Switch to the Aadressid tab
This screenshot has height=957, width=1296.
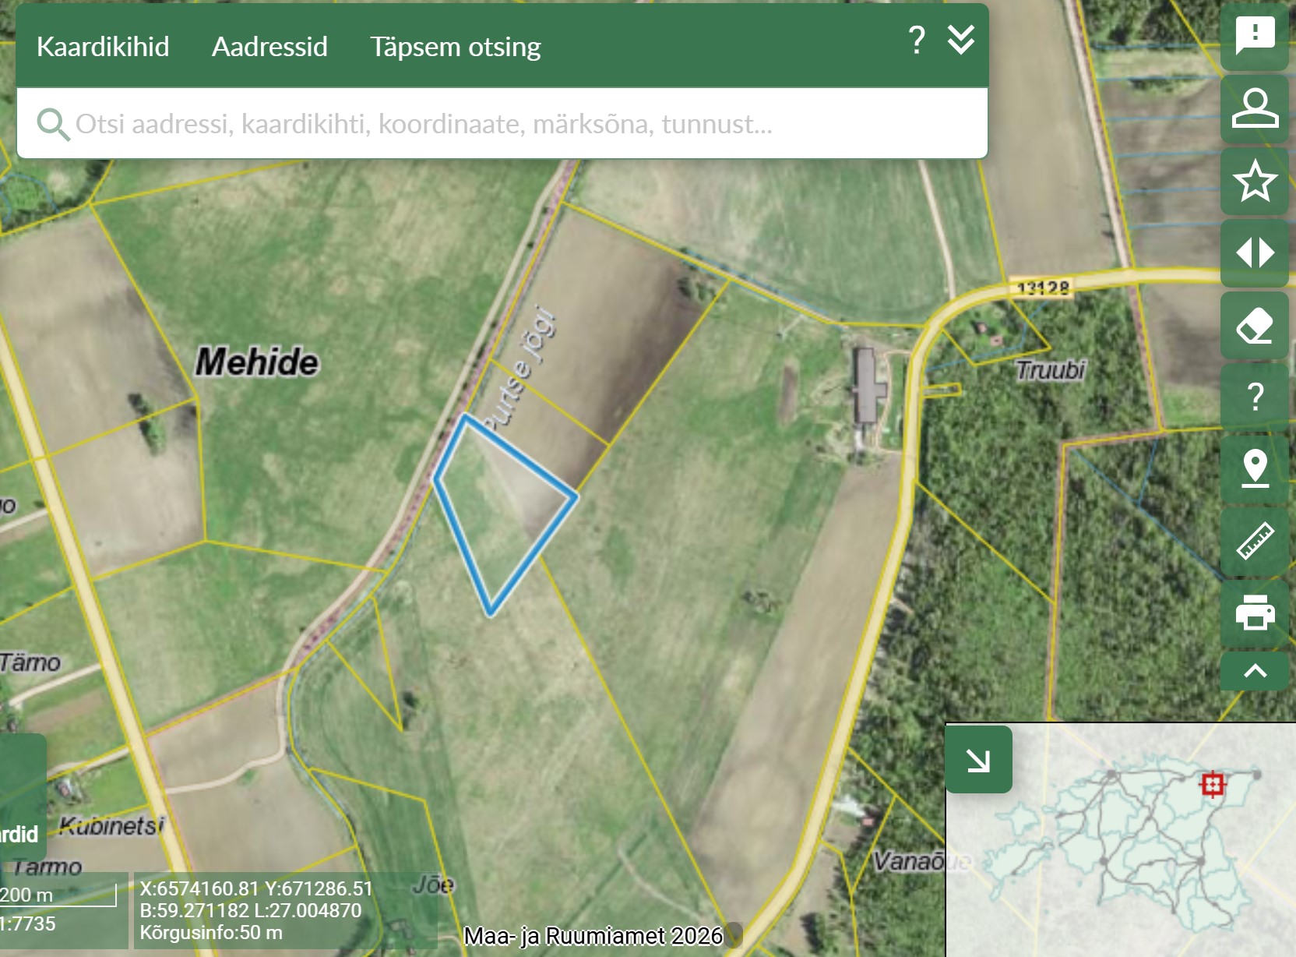click(269, 47)
